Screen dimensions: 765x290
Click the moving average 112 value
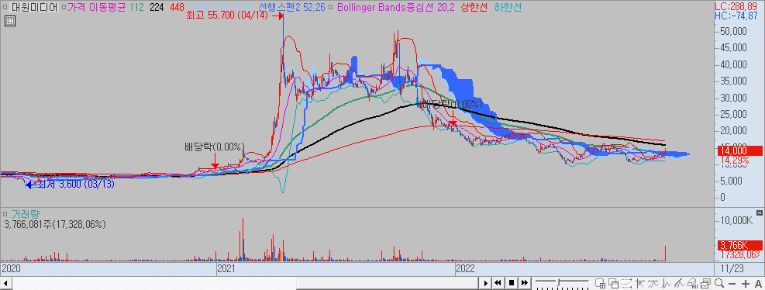137,7
